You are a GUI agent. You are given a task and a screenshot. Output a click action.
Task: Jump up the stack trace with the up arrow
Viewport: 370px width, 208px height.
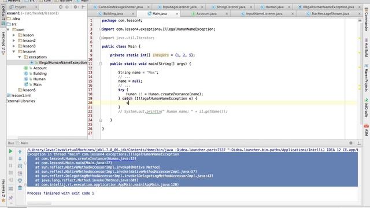coord(20,151)
